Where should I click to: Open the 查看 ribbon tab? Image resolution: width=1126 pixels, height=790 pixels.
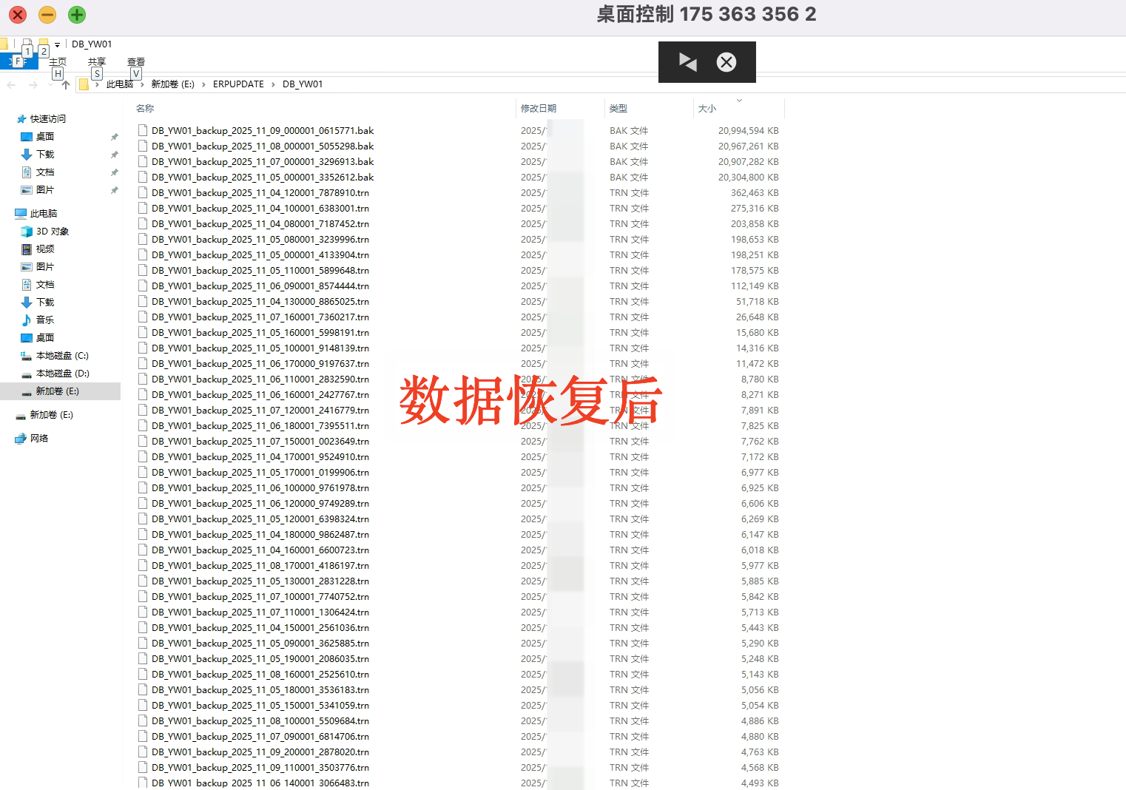pyautogui.click(x=135, y=62)
